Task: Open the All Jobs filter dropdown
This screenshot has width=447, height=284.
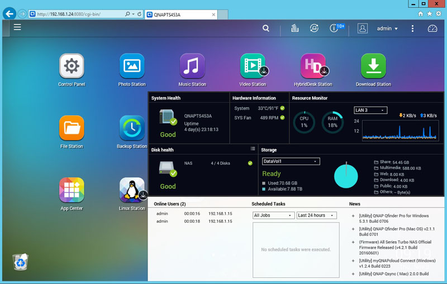Action: (x=273, y=215)
